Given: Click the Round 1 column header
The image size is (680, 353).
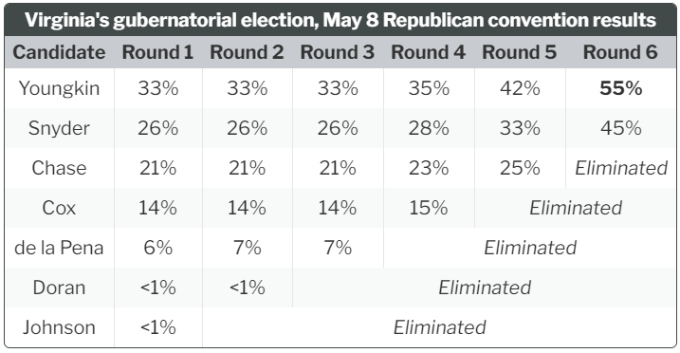Looking at the screenshot, I should (157, 52).
